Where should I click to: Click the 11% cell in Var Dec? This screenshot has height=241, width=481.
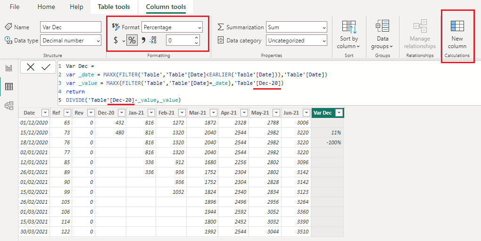pos(327,133)
